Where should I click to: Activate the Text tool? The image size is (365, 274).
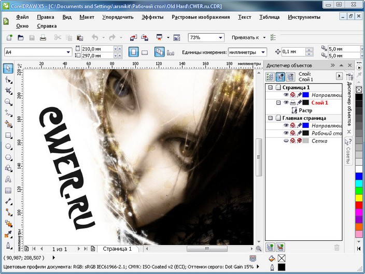(x=8, y=179)
